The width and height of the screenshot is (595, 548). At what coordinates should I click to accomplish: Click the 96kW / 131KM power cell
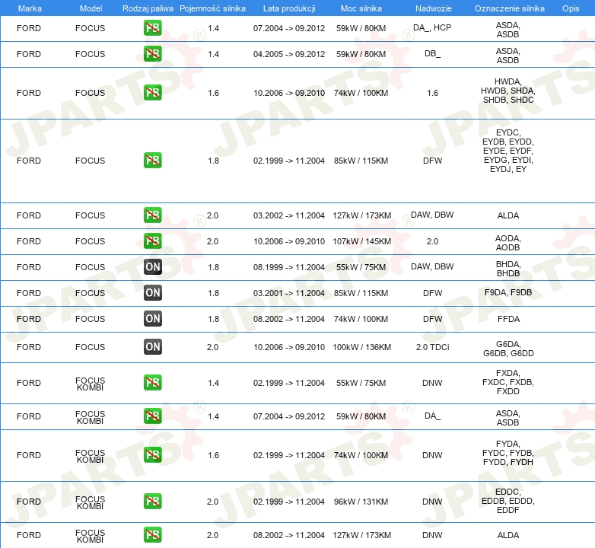(x=361, y=502)
